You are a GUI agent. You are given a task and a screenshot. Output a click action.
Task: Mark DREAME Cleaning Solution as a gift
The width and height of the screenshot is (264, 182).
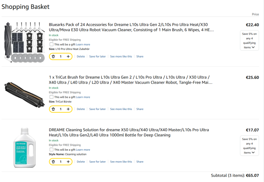[51, 150]
